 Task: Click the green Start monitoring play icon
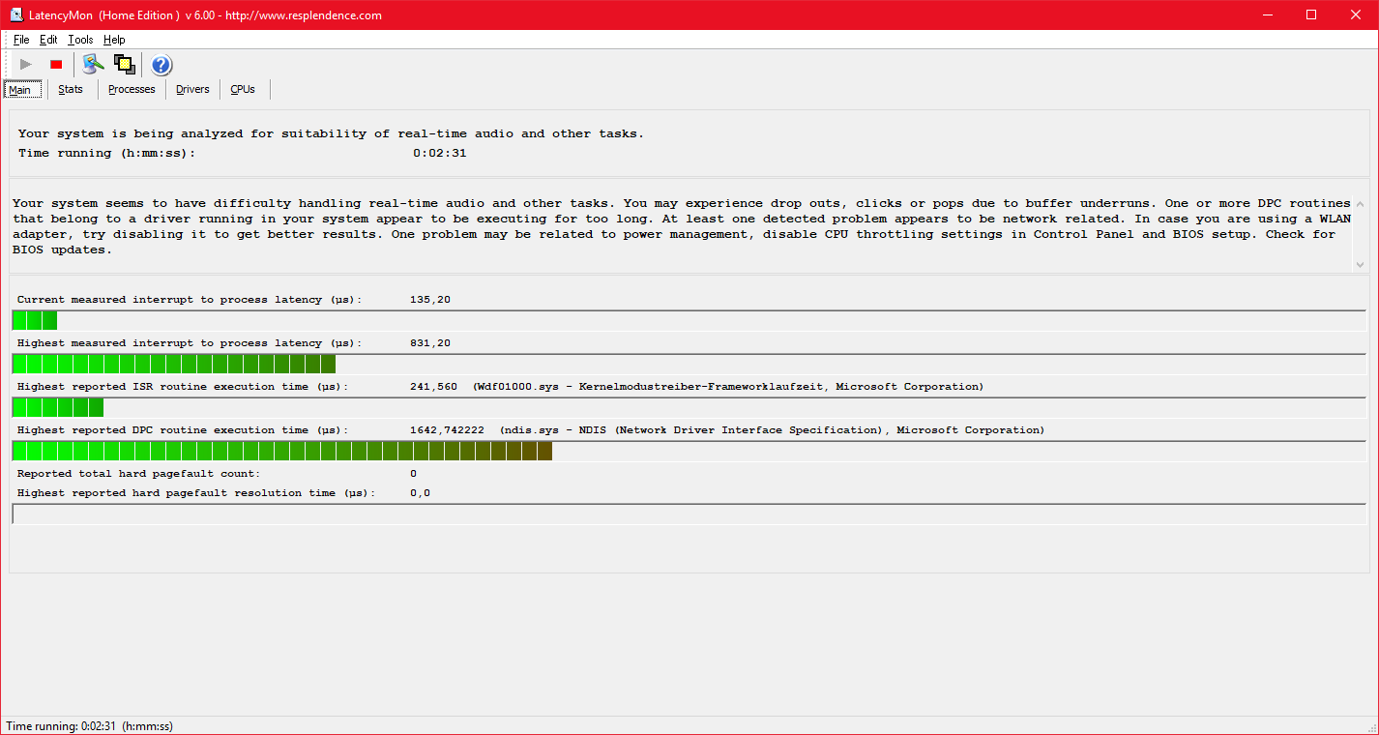point(26,65)
